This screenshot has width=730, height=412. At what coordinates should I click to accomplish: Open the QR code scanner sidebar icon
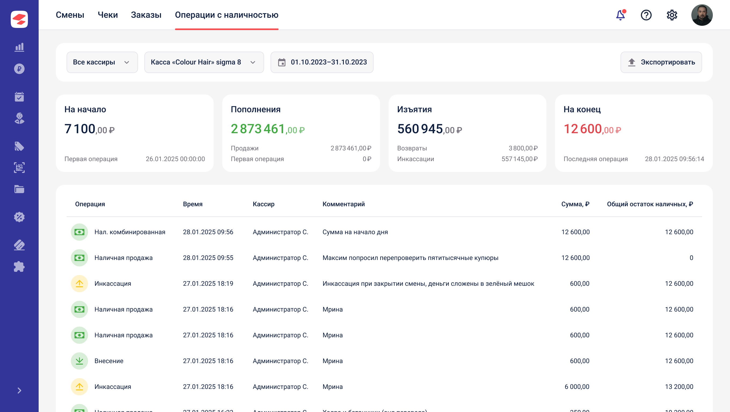click(x=19, y=168)
